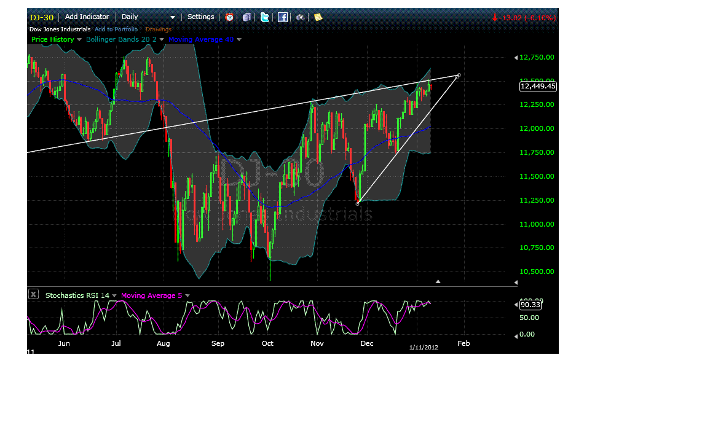Viewport: 710px width, 441px height.
Task: Click the stochastics value tag 90.33
Action: tap(530, 305)
